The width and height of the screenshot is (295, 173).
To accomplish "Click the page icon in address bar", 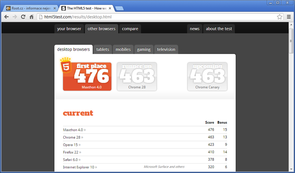I will click(x=40, y=17).
